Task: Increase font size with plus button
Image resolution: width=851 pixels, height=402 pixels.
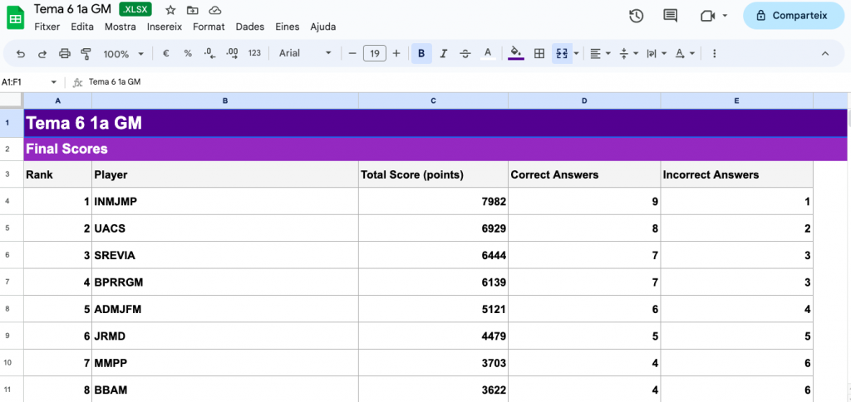Action: (x=396, y=53)
